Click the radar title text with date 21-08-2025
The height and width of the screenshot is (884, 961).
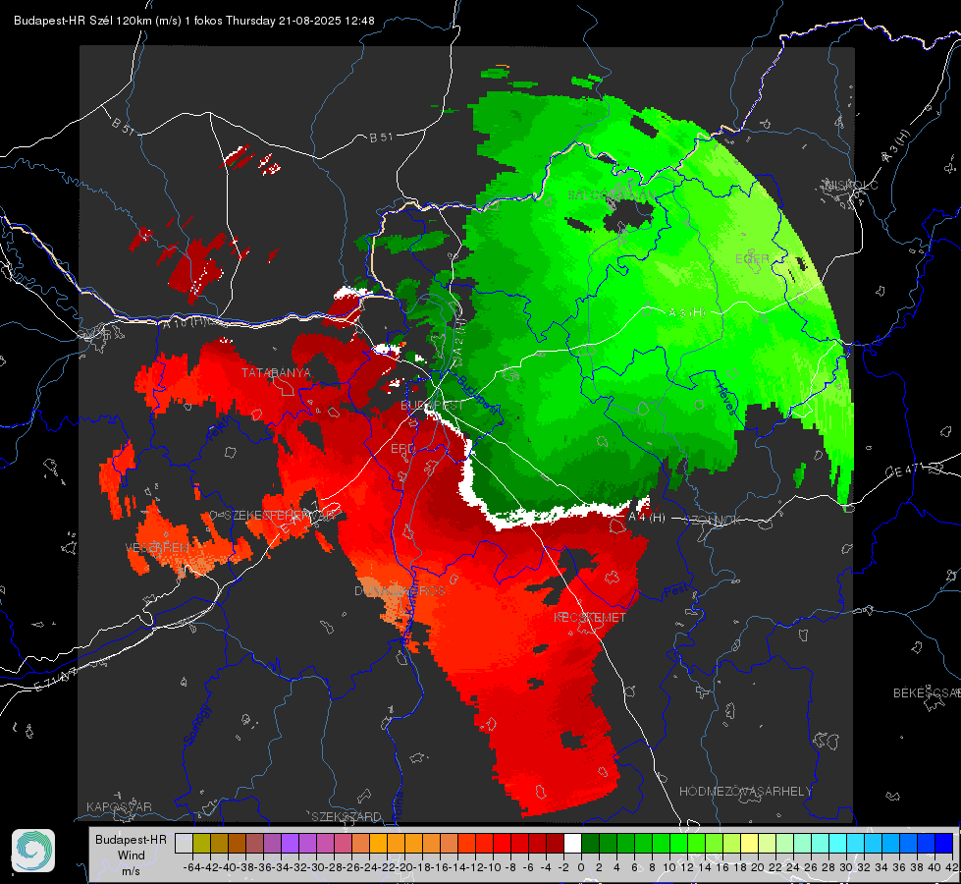tap(193, 21)
